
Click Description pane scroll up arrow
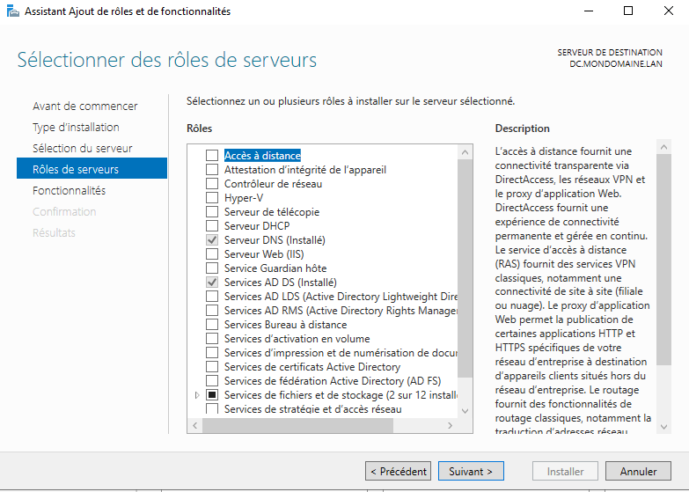(664, 147)
